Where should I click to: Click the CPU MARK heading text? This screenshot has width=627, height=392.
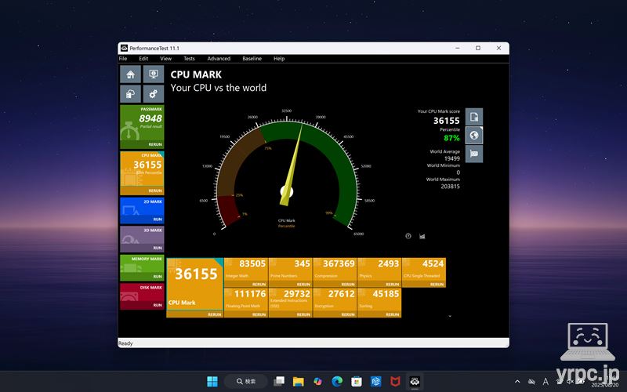196,74
